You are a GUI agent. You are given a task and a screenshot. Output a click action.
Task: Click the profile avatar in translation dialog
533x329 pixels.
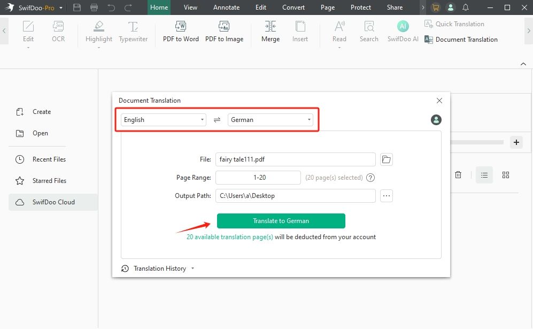pyautogui.click(x=436, y=120)
